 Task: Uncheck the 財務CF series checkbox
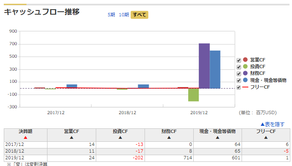tap(239, 74)
